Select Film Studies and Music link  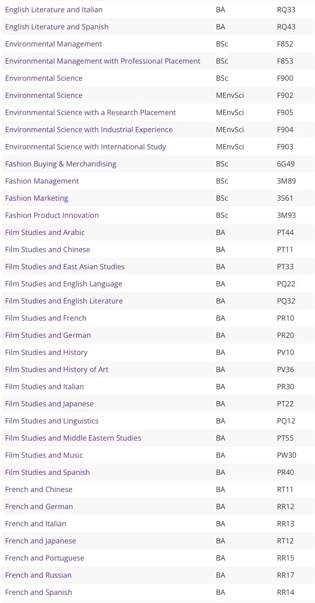(x=44, y=455)
